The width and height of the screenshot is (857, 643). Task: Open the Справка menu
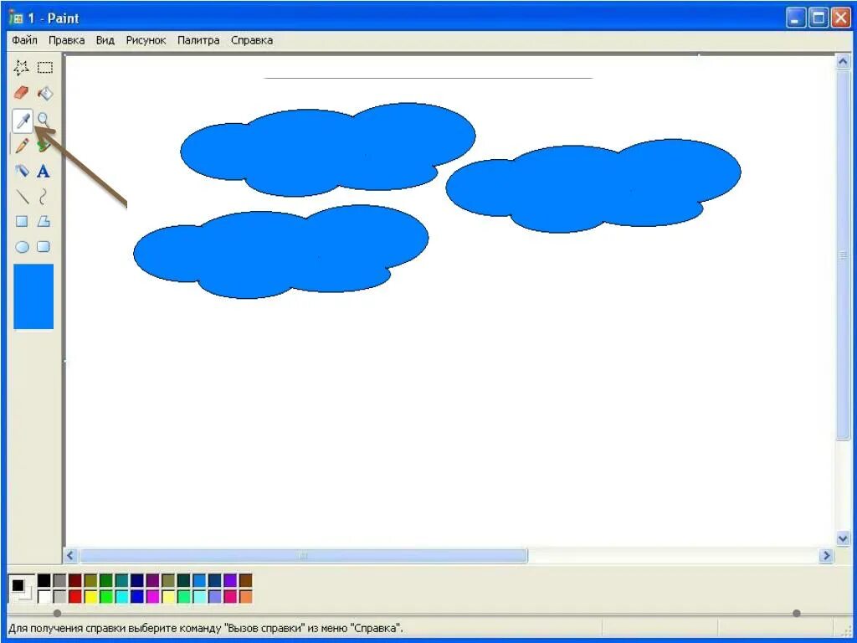(x=251, y=40)
